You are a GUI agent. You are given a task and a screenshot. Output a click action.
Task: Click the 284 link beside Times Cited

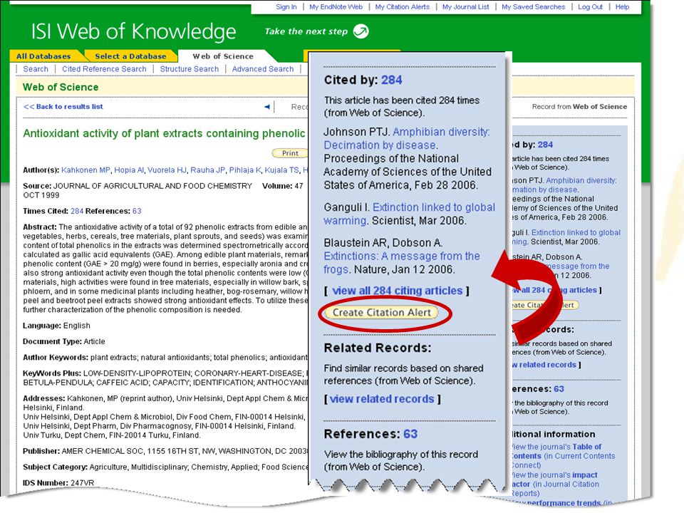[x=77, y=211]
